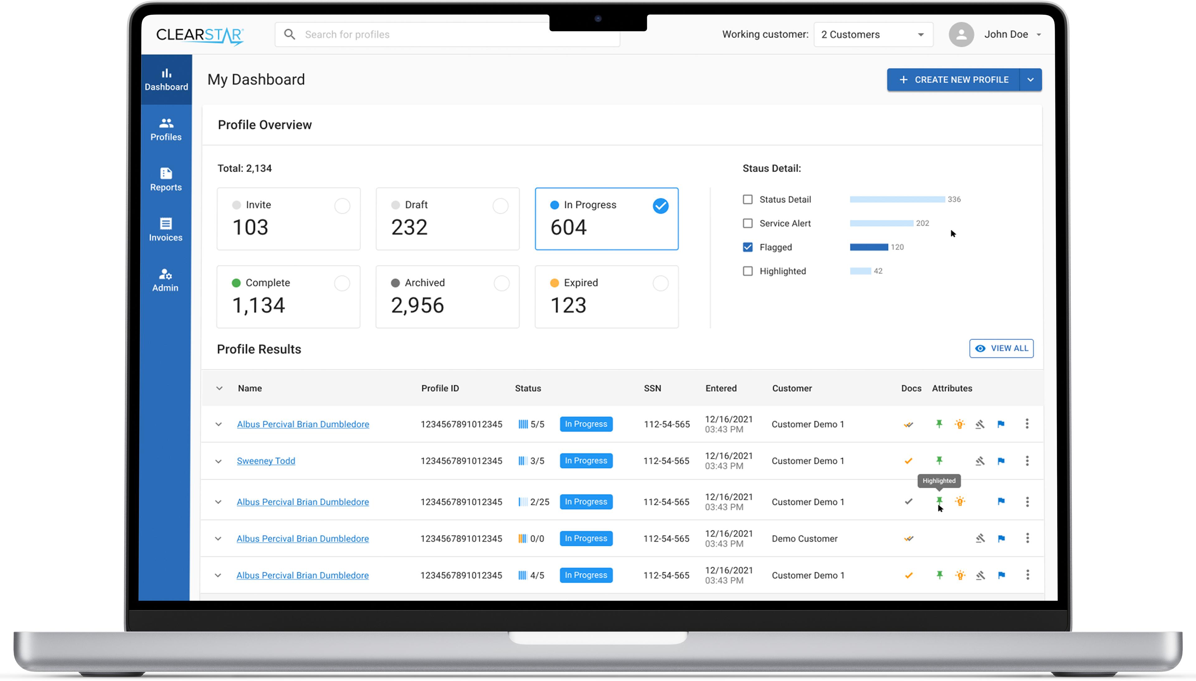Click gavel icon in Demo Customer row

tap(980, 538)
